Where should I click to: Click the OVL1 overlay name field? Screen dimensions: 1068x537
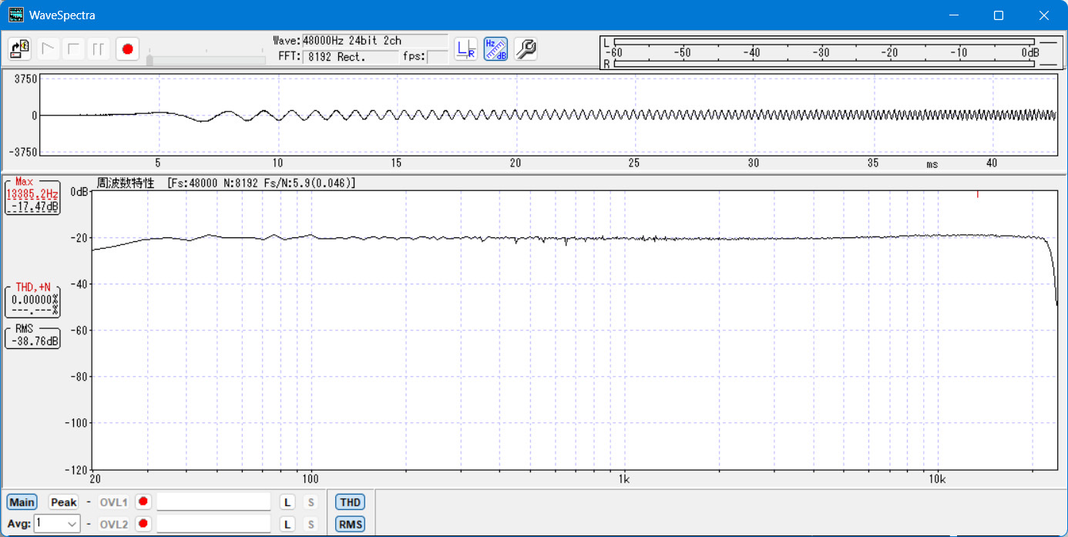(213, 502)
